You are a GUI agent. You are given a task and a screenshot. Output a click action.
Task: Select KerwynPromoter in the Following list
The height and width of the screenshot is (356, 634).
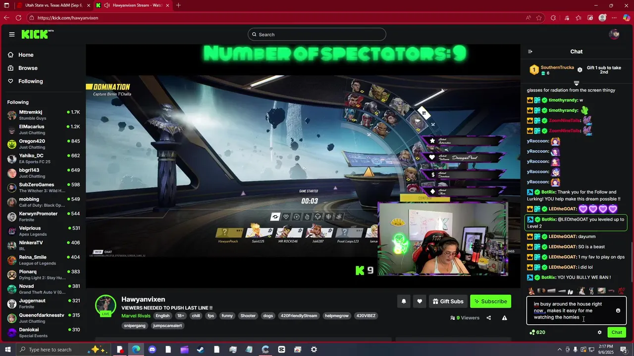44,217
